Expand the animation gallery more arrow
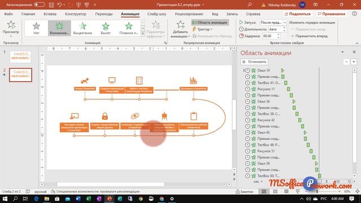Image resolution: width=361 pixels, height=203 pixels. [x=143, y=34]
